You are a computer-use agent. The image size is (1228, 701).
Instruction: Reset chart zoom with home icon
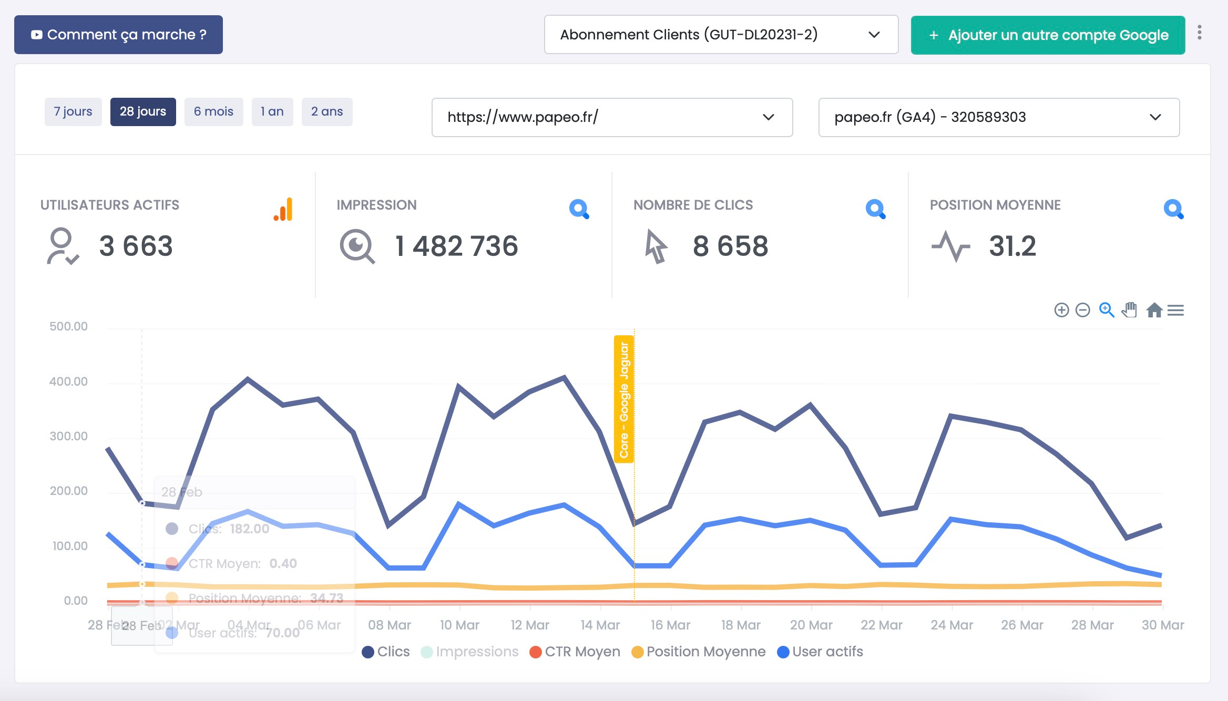point(1154,310)
